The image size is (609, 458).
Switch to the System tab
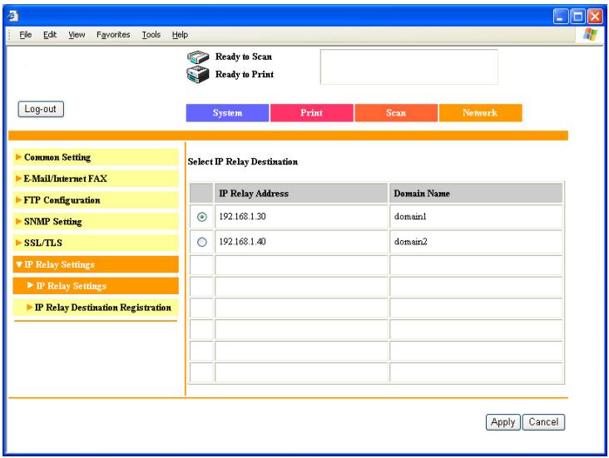227,112
